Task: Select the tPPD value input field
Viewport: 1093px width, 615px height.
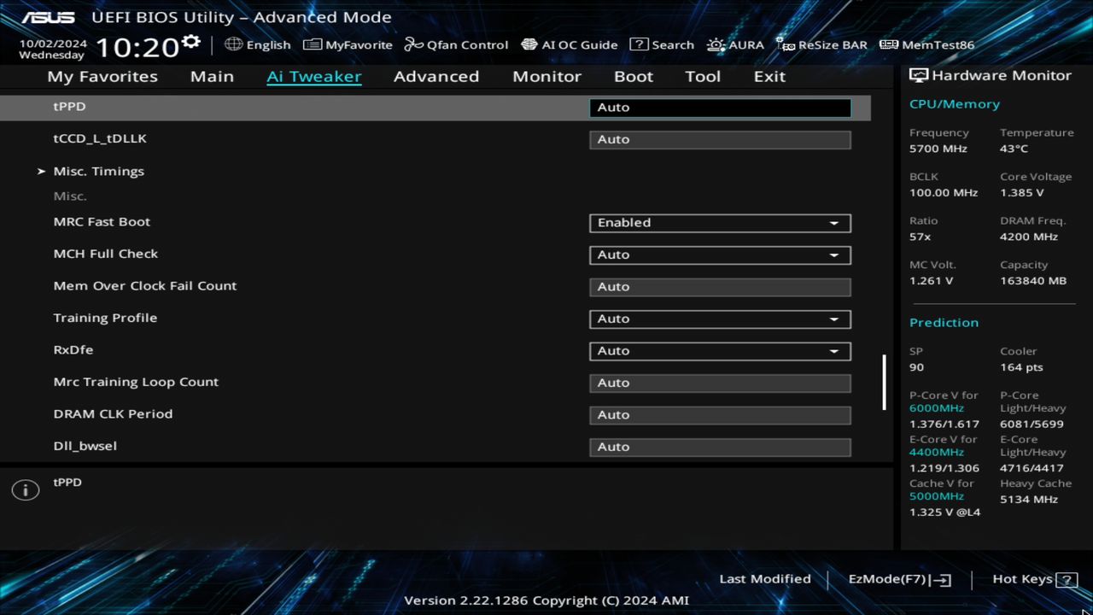Action: click(720, 107)
